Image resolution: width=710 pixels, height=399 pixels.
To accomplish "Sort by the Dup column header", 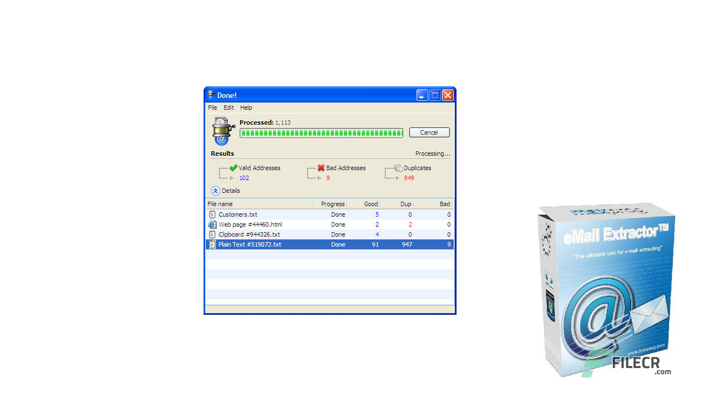I will click(x=397, y=204).
